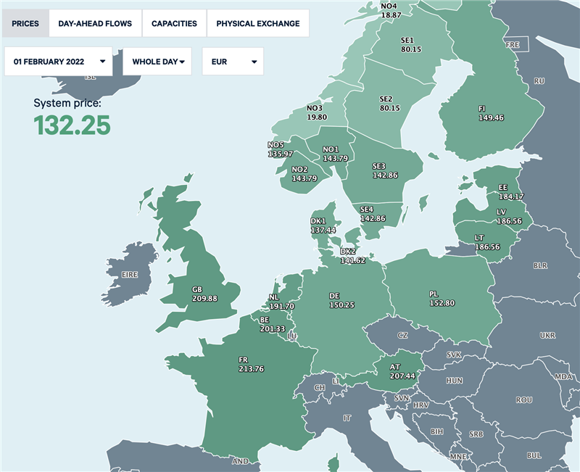Image resolution: width=580 pixels, height=472 pixels.
Task: Select the Capacities tab
Action: pyautogui.click(x=174, y=23)
